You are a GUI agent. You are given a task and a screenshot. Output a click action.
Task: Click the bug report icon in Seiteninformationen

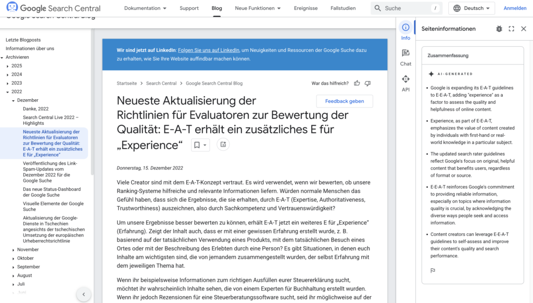pos(499,29)
